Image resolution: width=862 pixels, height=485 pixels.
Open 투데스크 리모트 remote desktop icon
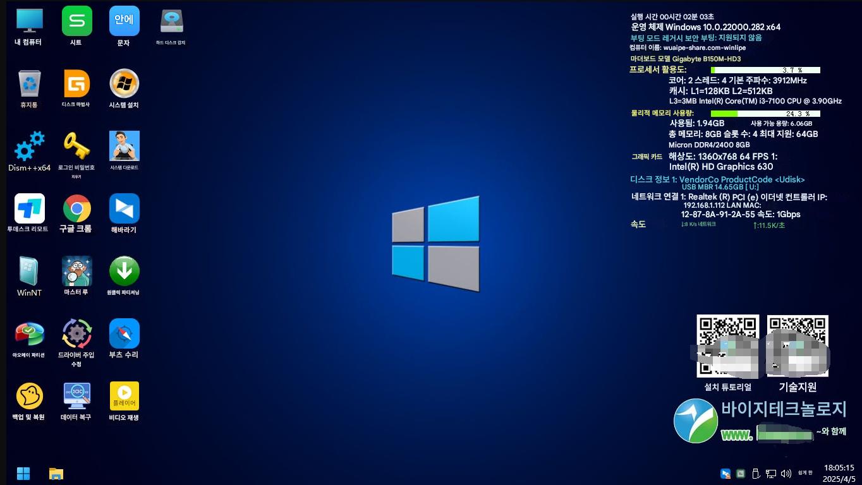[29, 208]
